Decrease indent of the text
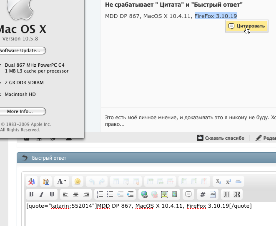Screen dimensions: 276x226 click(x=120, y=194)
